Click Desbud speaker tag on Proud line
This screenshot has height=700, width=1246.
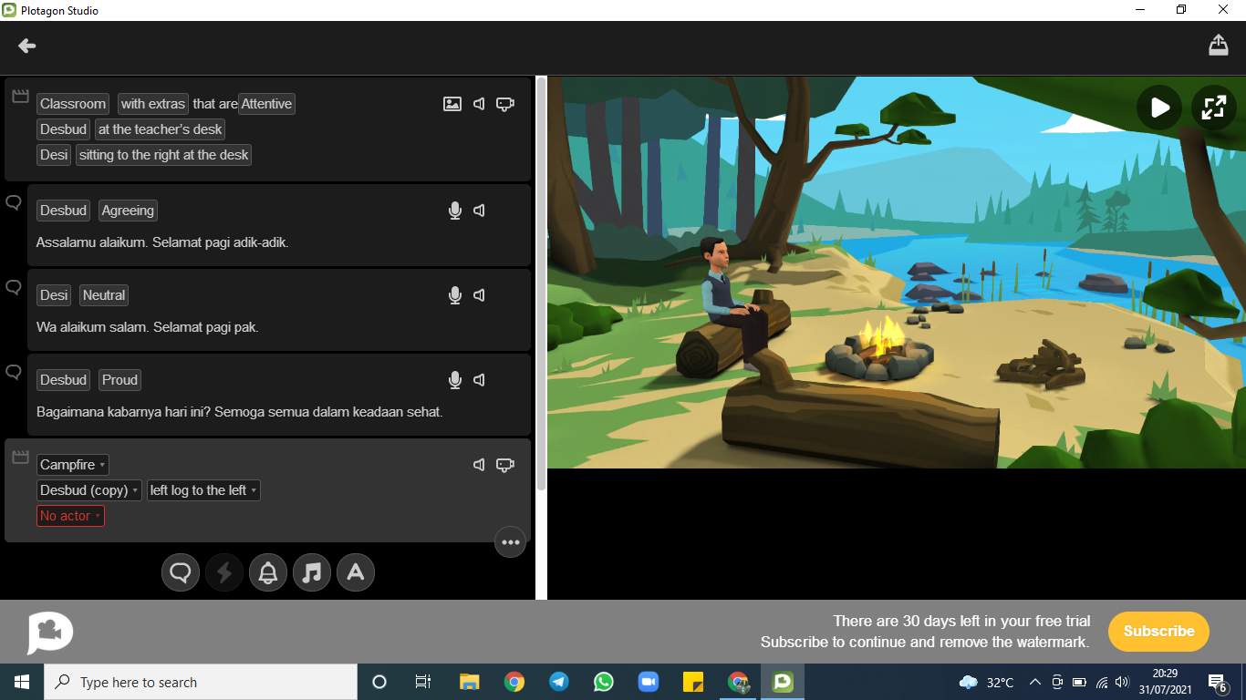[x=63, y=380]
